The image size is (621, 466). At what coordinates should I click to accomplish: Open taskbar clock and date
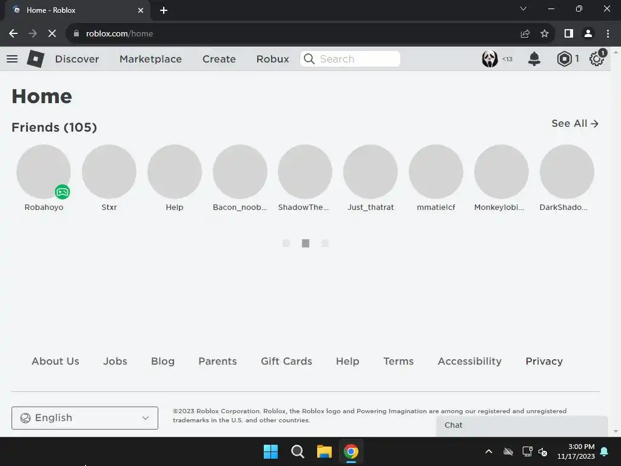click(x=576, y=451)
